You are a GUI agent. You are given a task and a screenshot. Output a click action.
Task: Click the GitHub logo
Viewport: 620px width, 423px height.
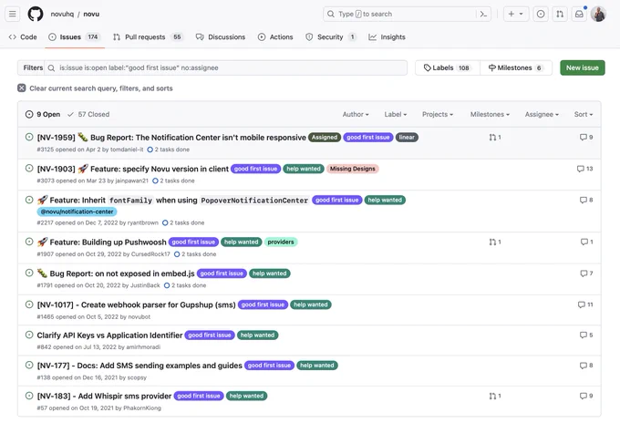click(x=36, y=14)
